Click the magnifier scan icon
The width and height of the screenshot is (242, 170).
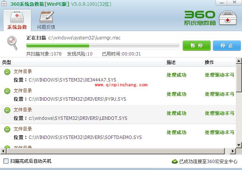click(x=12, y=42)
